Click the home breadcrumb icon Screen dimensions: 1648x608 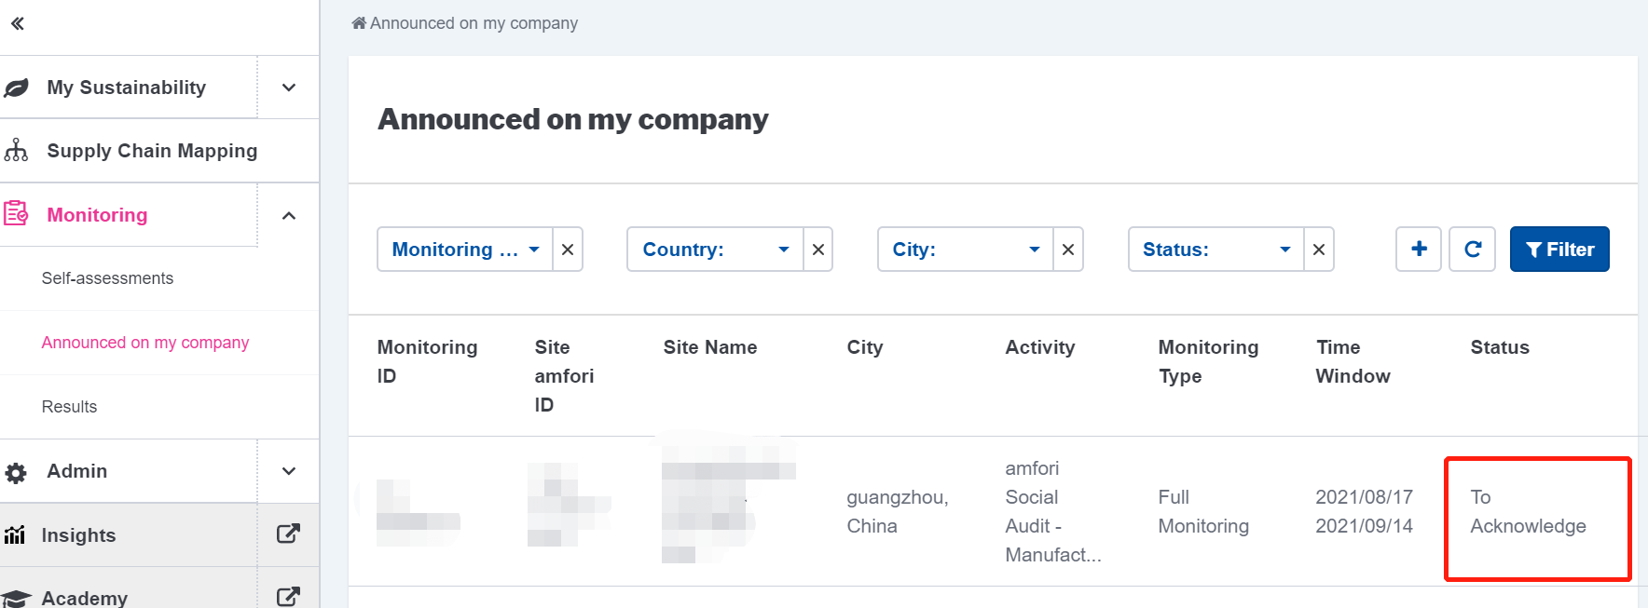(x=359, y=23)
